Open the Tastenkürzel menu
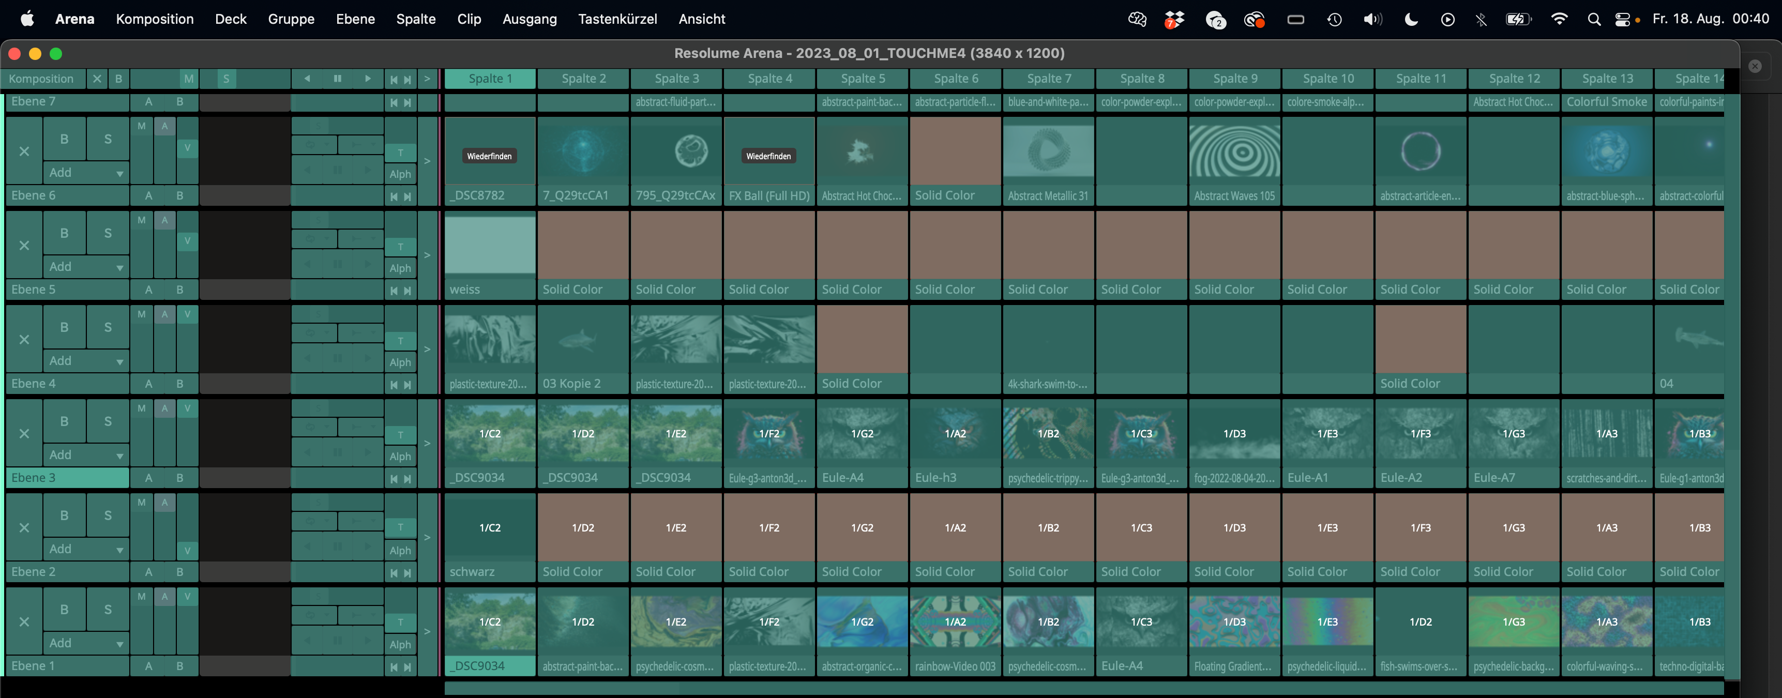The width and height of the screenshot is (1782, 698). click(617, 19)
